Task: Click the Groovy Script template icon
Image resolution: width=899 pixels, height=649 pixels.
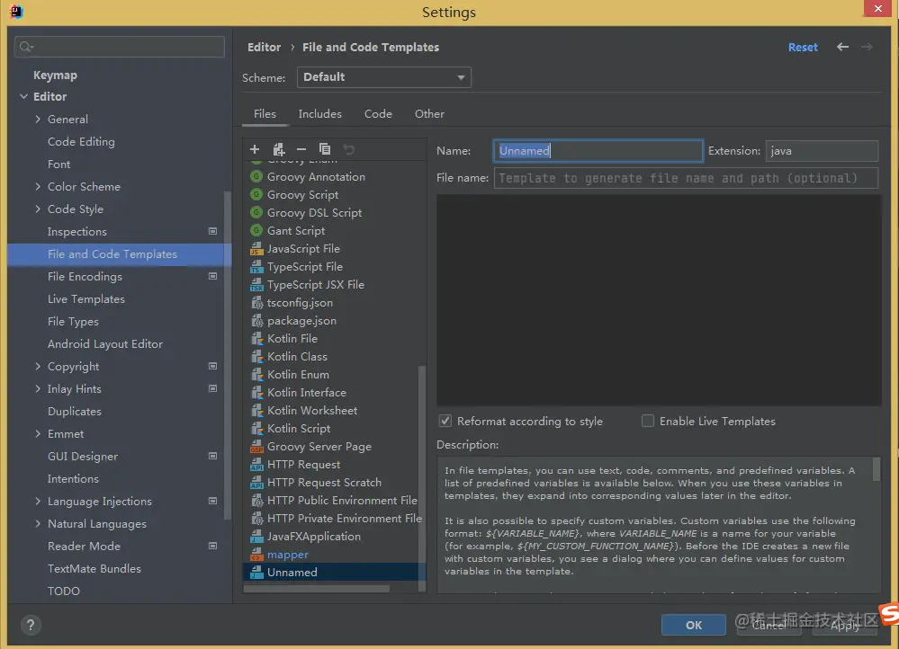Action: tap(256, 195)
